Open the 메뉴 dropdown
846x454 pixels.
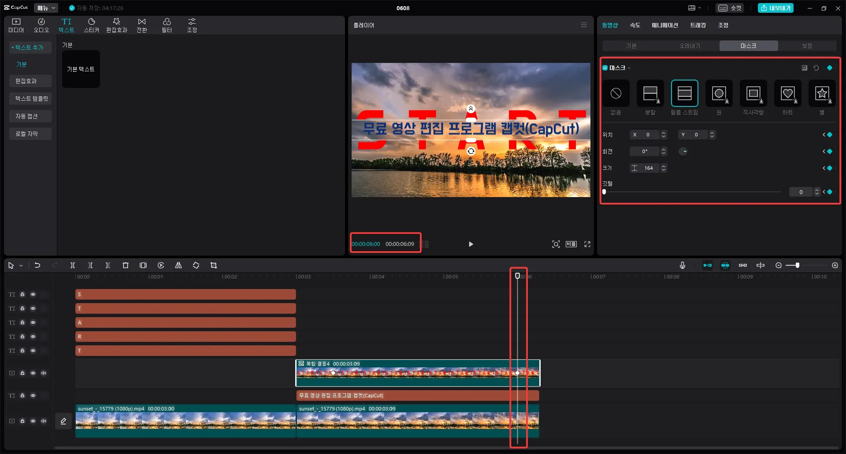point(46,8)
